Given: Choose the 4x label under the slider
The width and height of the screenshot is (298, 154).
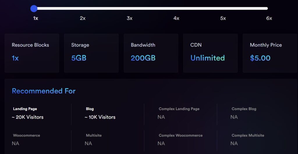Looking at the screenshot, I should click(x=176, y=18).
